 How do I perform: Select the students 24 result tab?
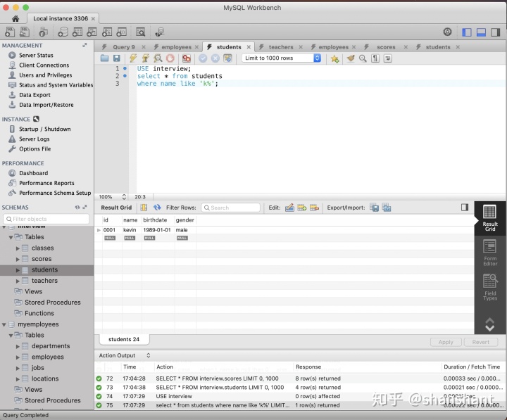124,339
